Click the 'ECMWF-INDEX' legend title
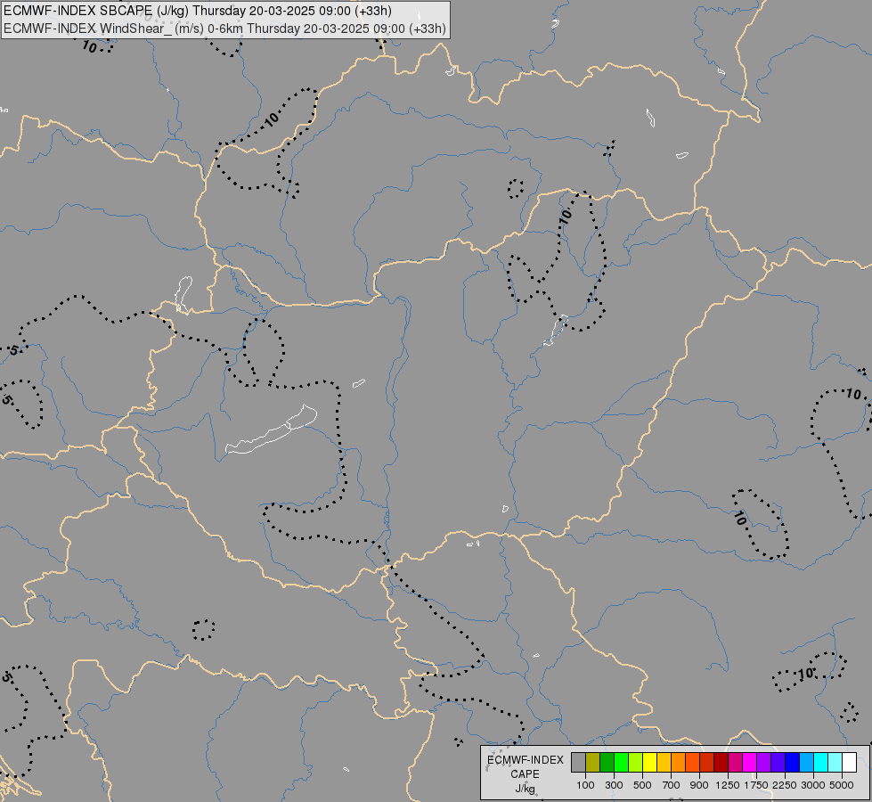 [x=525, y=760]
